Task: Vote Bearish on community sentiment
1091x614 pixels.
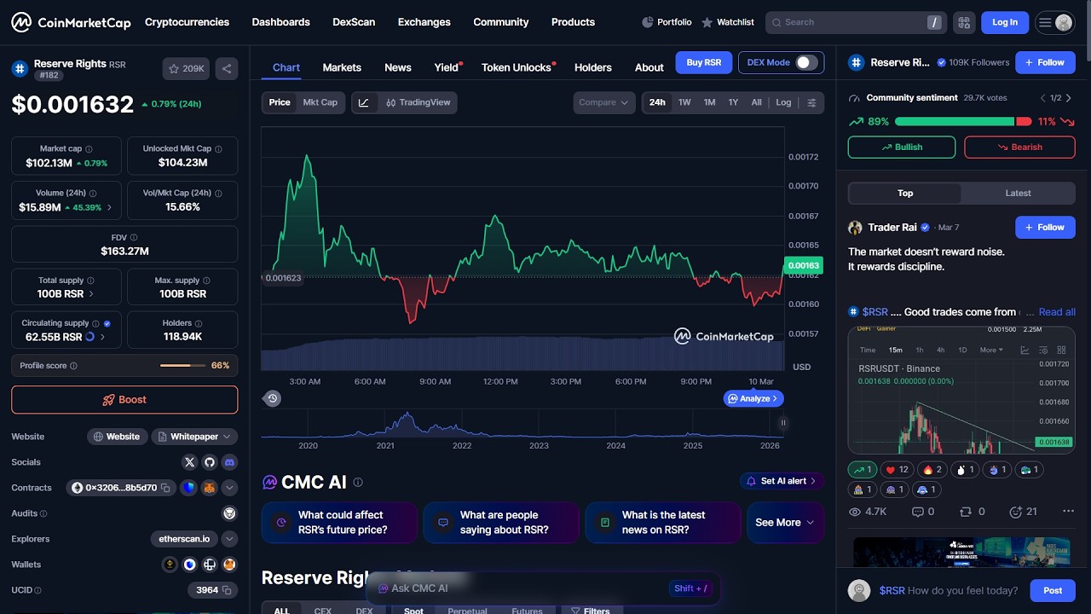Action: [1019, 148]
